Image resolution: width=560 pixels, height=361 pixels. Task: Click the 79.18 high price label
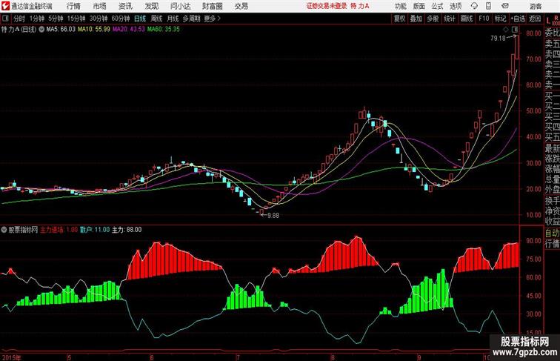point(498,39)
